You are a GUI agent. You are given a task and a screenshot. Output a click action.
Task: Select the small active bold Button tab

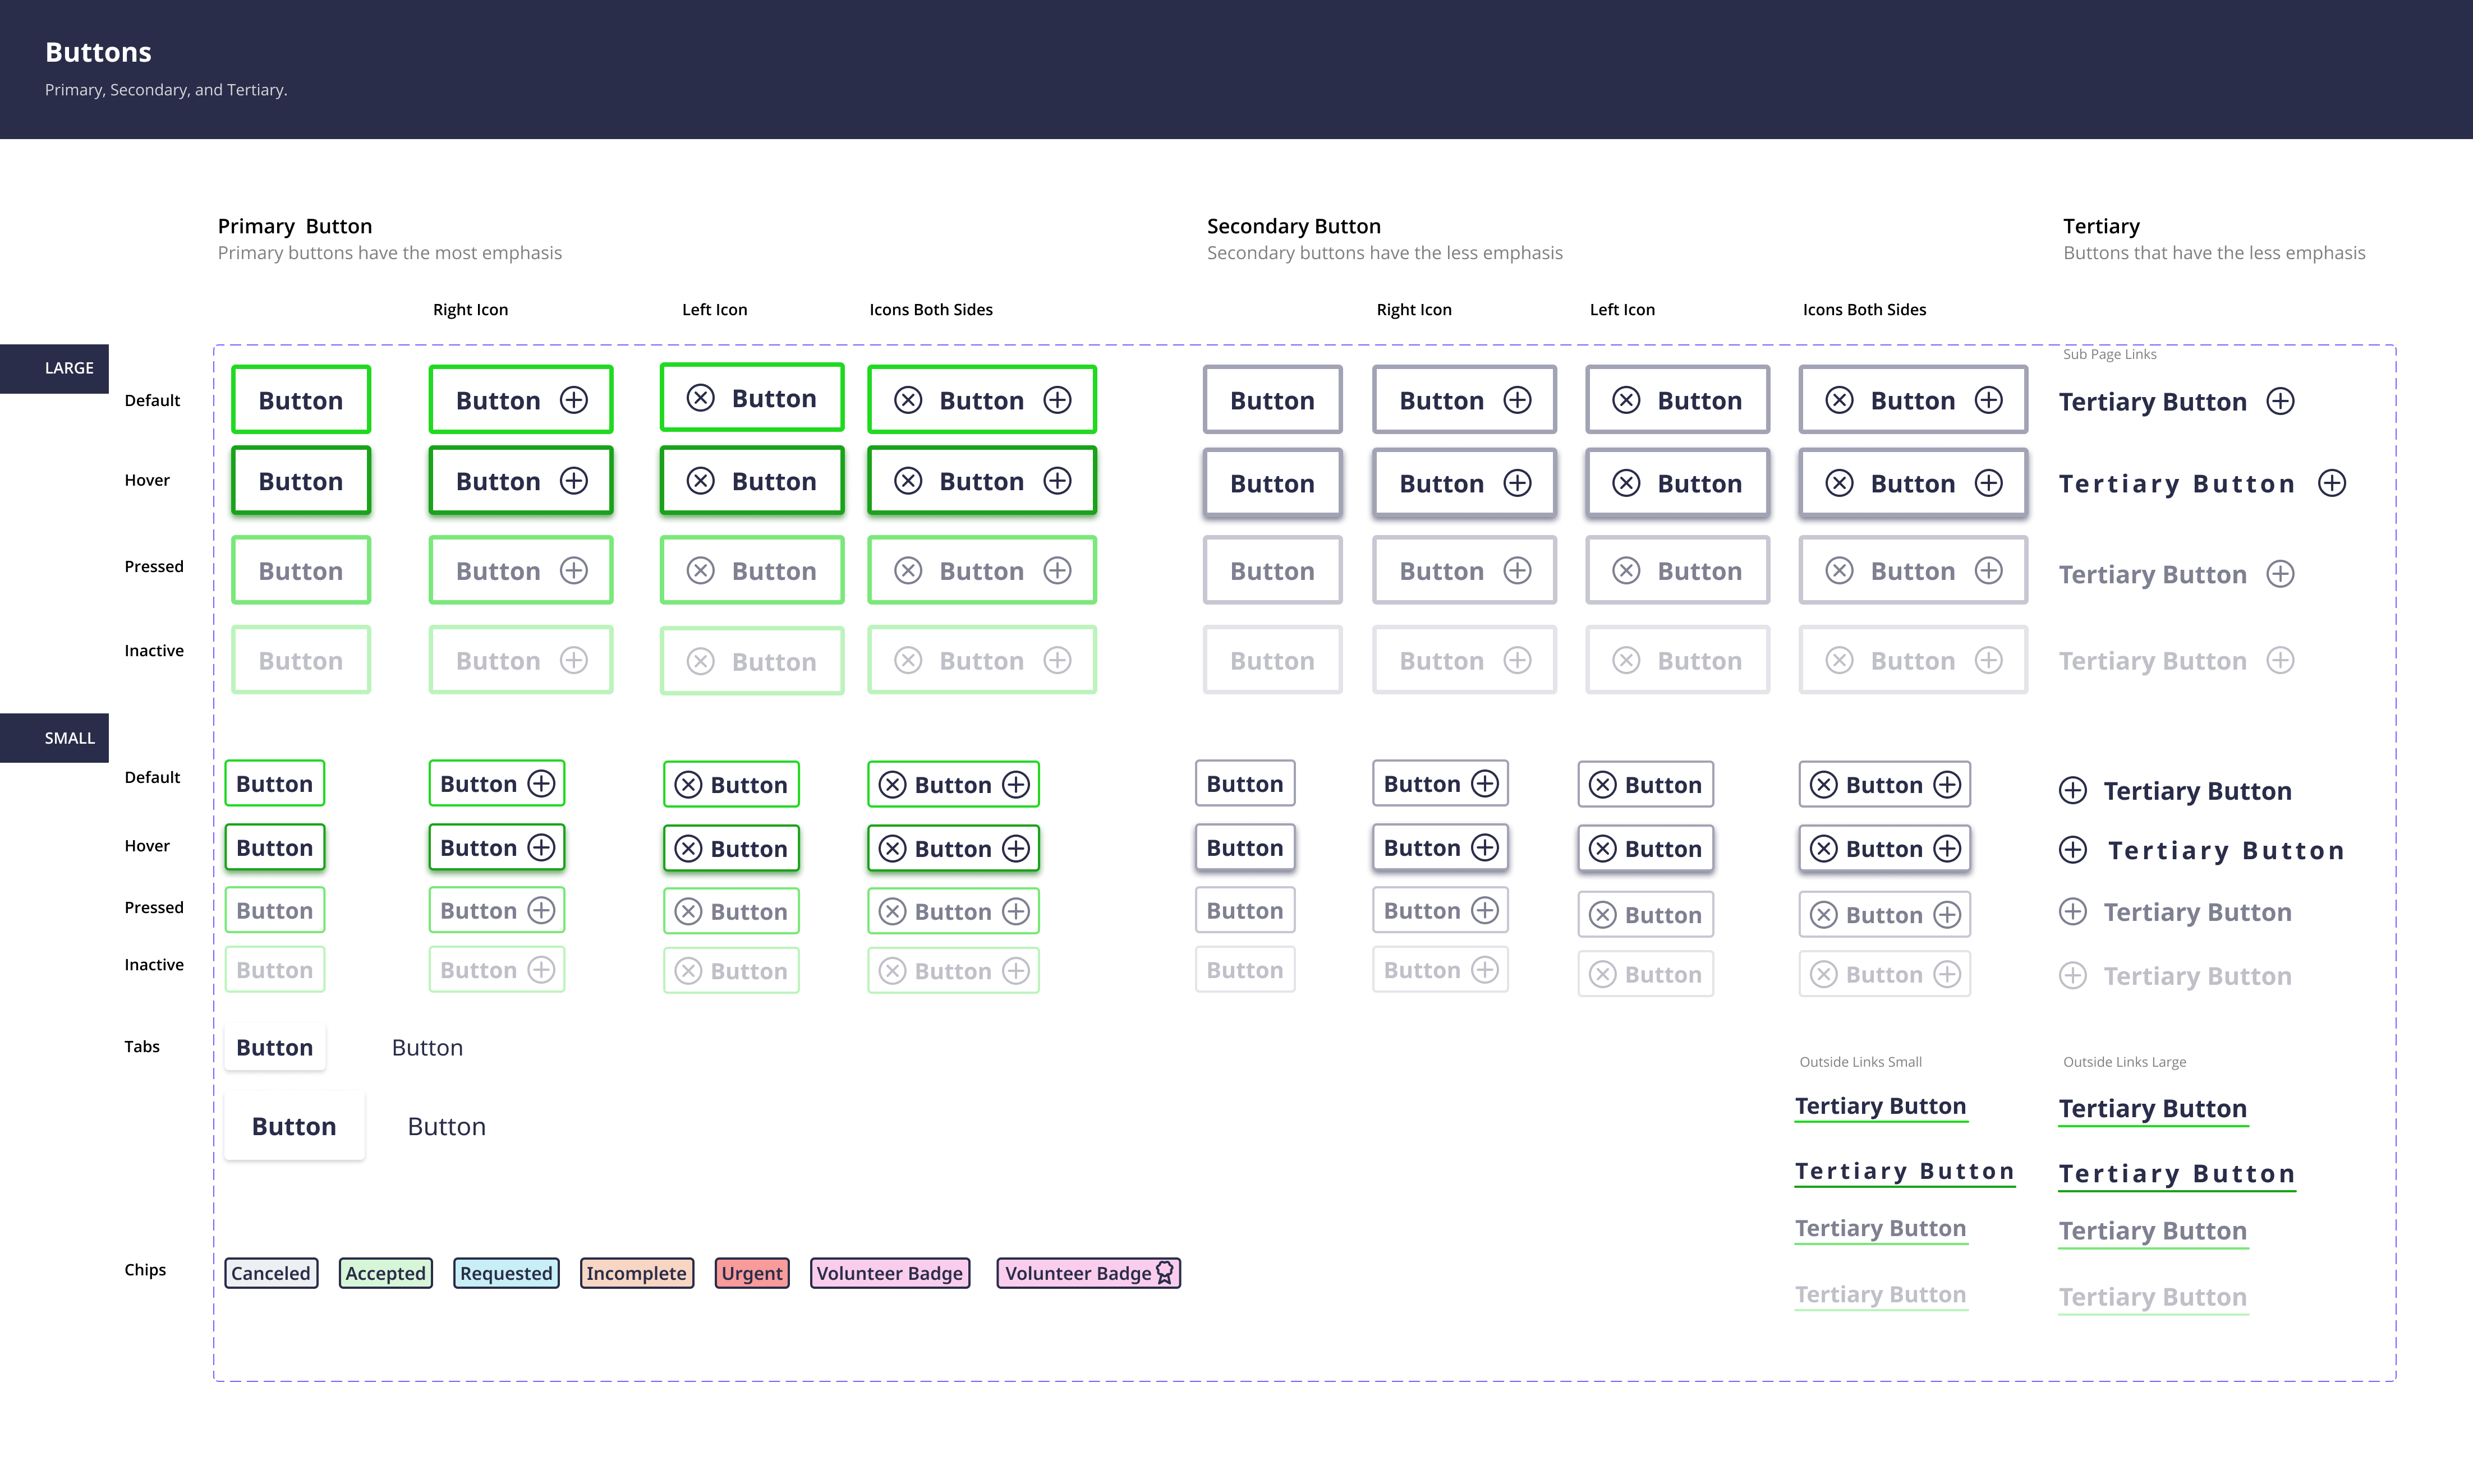click(274, 1047)
